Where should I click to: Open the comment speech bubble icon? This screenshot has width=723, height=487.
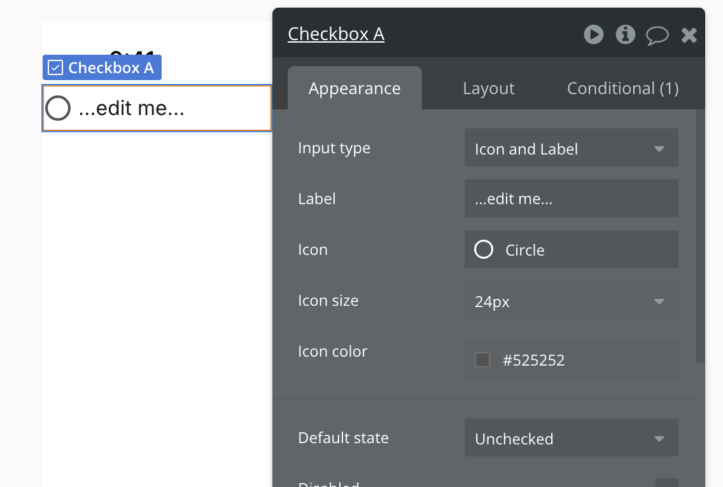click(657, 36)
